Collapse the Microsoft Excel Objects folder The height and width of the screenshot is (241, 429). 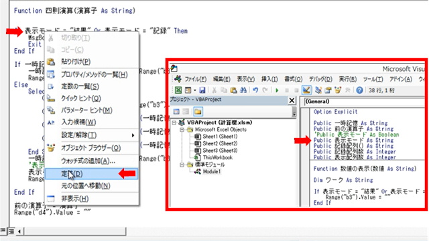pyautogui.click(x=182, y=130)
